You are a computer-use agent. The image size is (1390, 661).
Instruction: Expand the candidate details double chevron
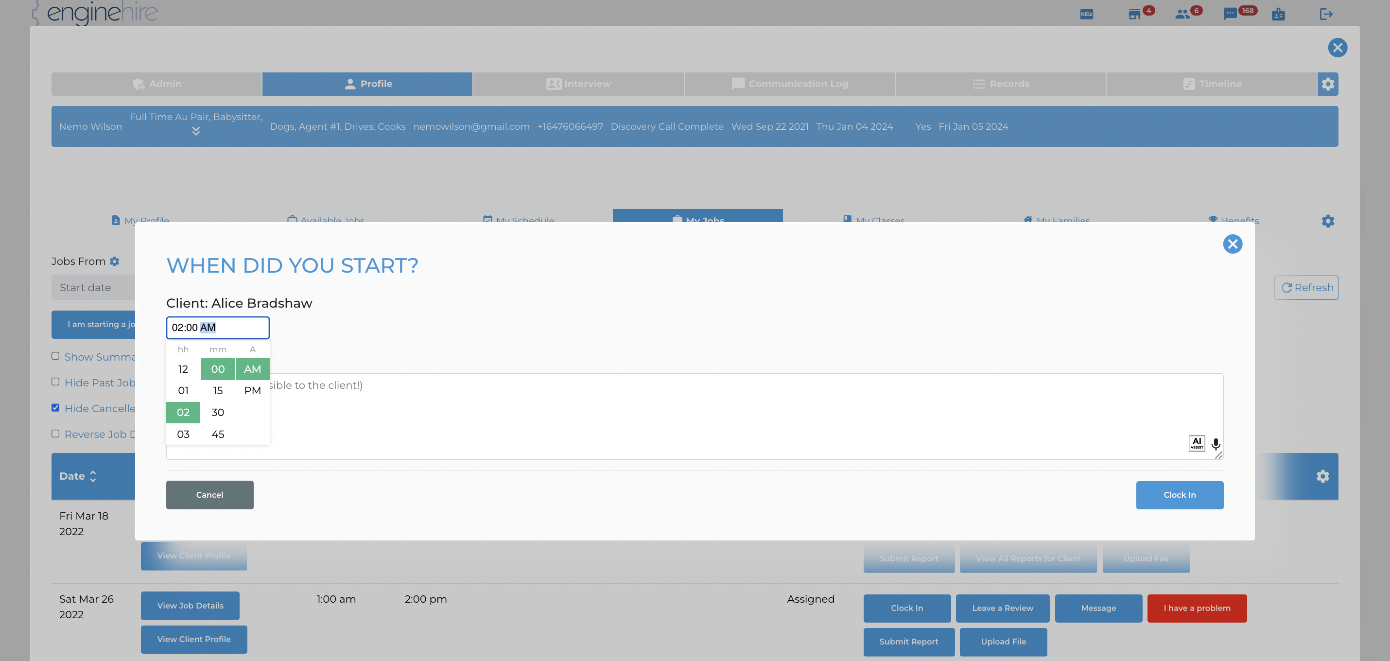tap(196, 131)
